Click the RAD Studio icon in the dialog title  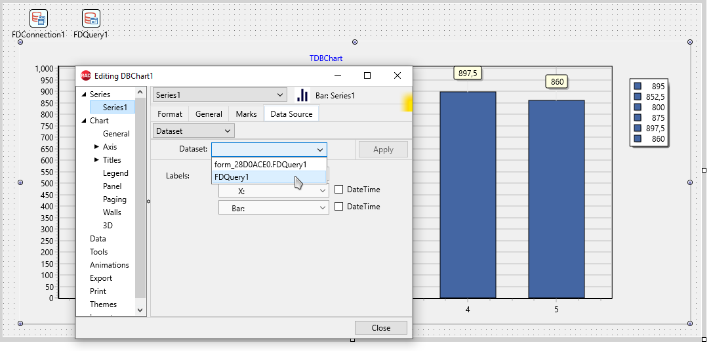pyautogui.click(x=85, y=75)
